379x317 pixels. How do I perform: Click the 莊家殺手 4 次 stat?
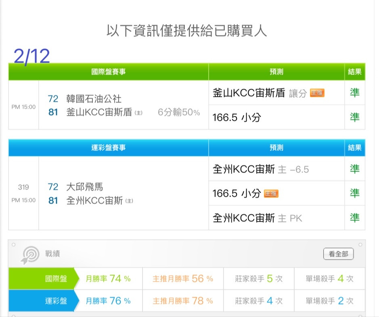pos(259,301)
